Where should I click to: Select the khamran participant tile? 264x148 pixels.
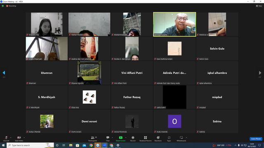[47, 73]
